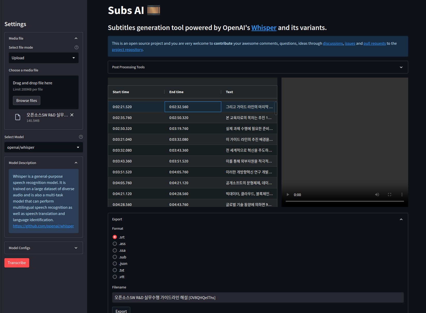Image resolution: width=426 pixels, height=313 pixels.
Task: Play the video in the media player
Action: (x=288, y=195)
